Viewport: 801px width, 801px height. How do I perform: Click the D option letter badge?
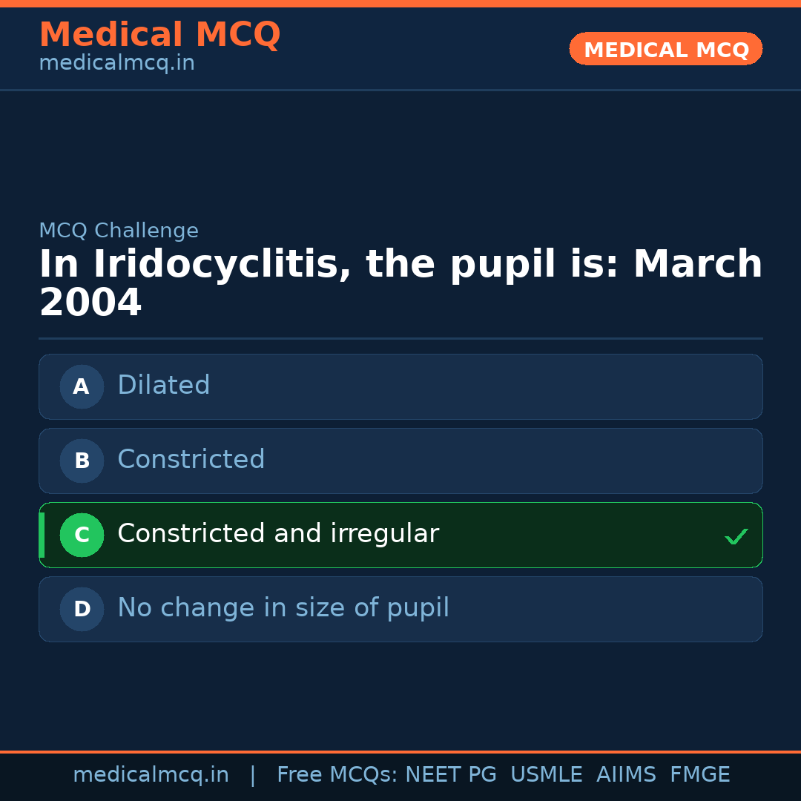[81, 609]
